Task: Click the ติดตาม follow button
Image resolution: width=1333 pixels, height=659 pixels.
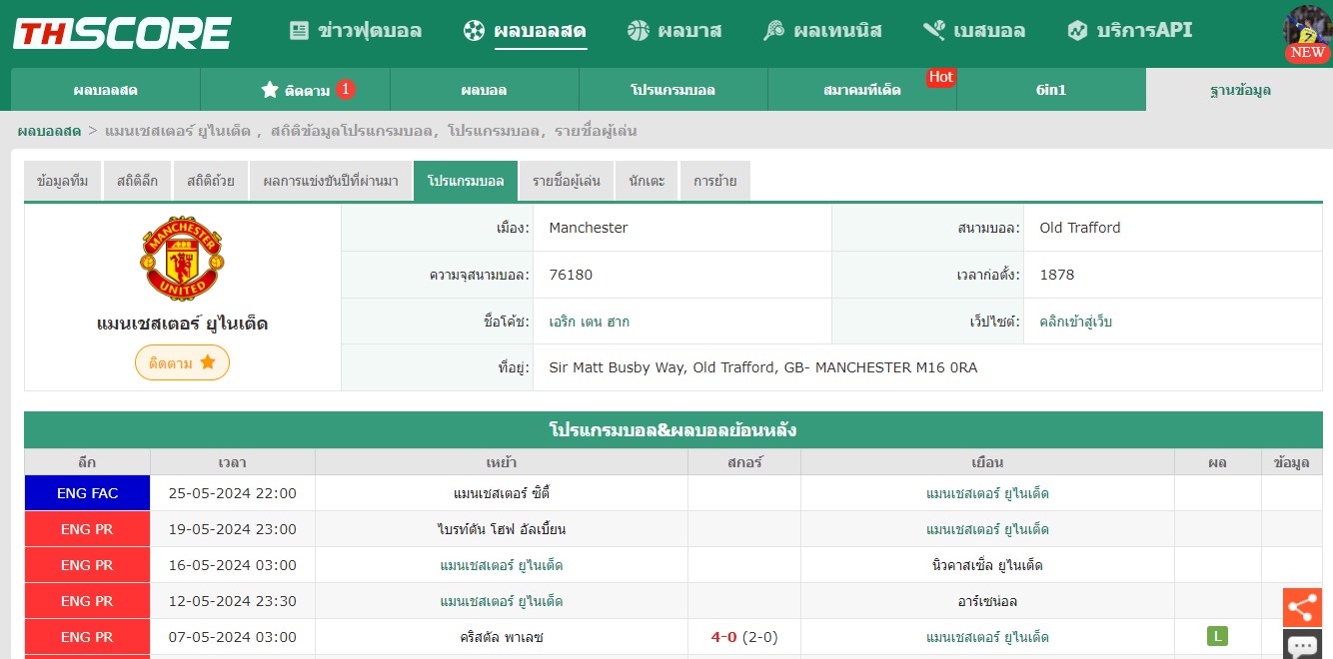Action: click(182, 362)
